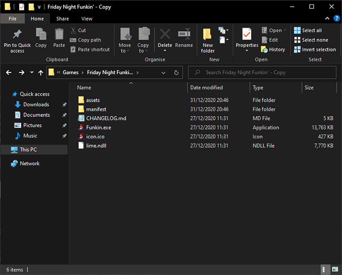The width and height of the screenshot is (342, 275).
Task: Switch to details view toggle
Action: pyautogui.click(x=325, y=270)
